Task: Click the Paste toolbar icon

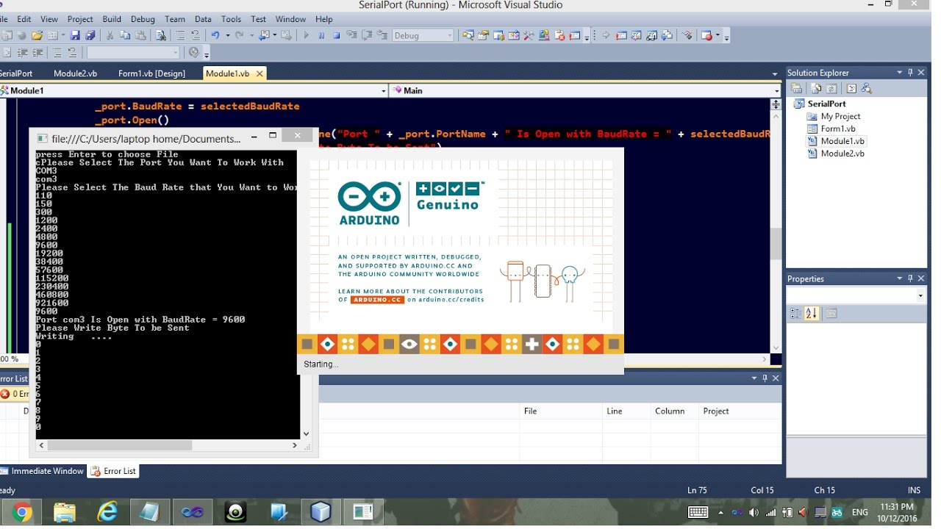Action: [140, 35]
